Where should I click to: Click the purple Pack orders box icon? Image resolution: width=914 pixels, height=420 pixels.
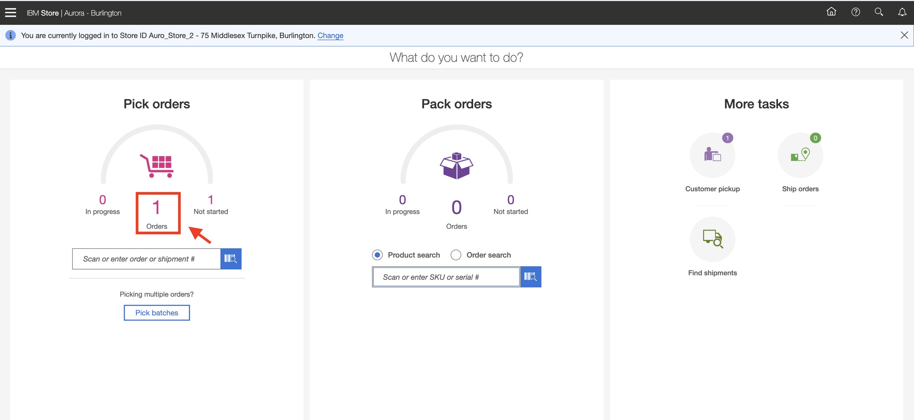click(456, 166)
